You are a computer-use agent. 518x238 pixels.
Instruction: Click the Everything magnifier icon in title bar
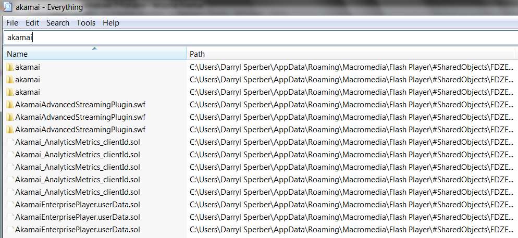point(7,7)
